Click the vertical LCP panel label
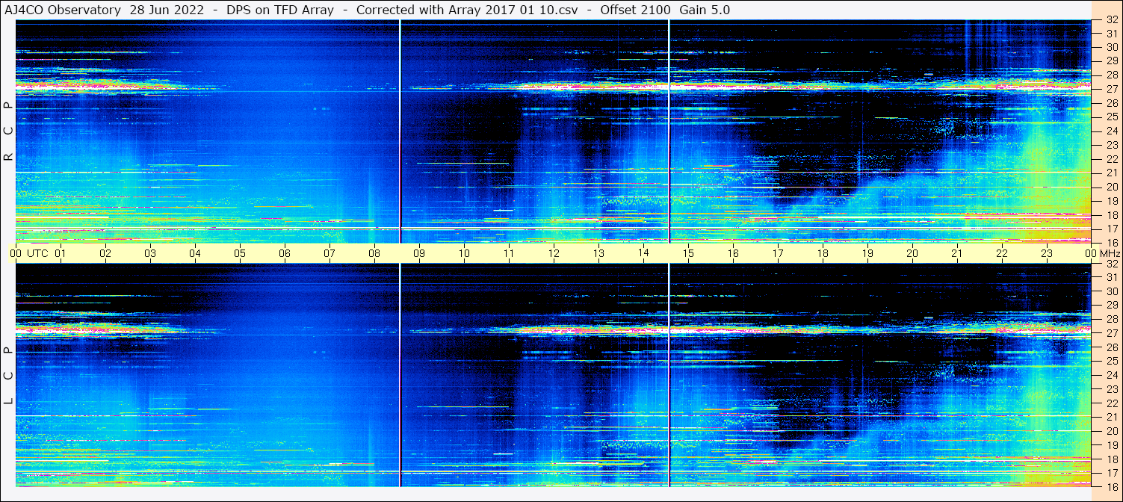The image size is (1123, 502). pyautogui.click(x=8, y=376)
